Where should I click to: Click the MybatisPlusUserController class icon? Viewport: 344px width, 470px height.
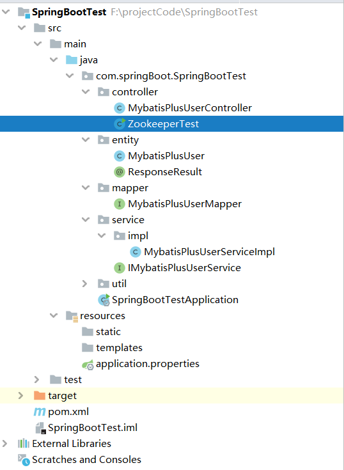(x=120, y=108)
